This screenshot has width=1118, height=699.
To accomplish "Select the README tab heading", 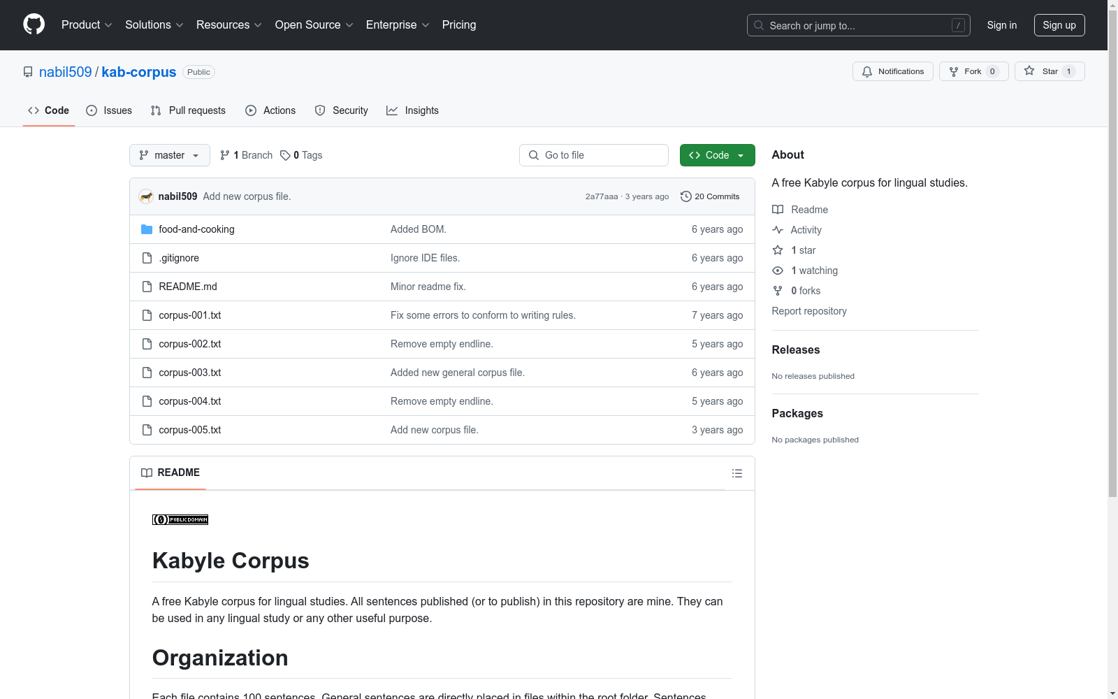I will coord(170,473).
